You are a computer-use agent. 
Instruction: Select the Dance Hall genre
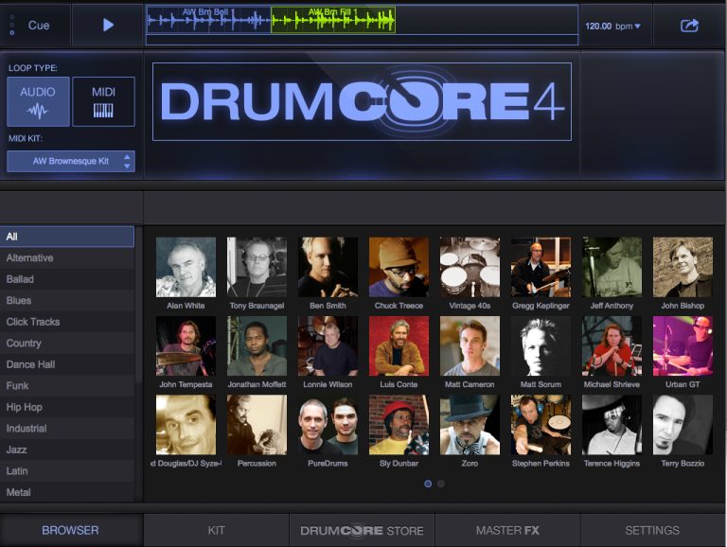click(x=67, y=364)
